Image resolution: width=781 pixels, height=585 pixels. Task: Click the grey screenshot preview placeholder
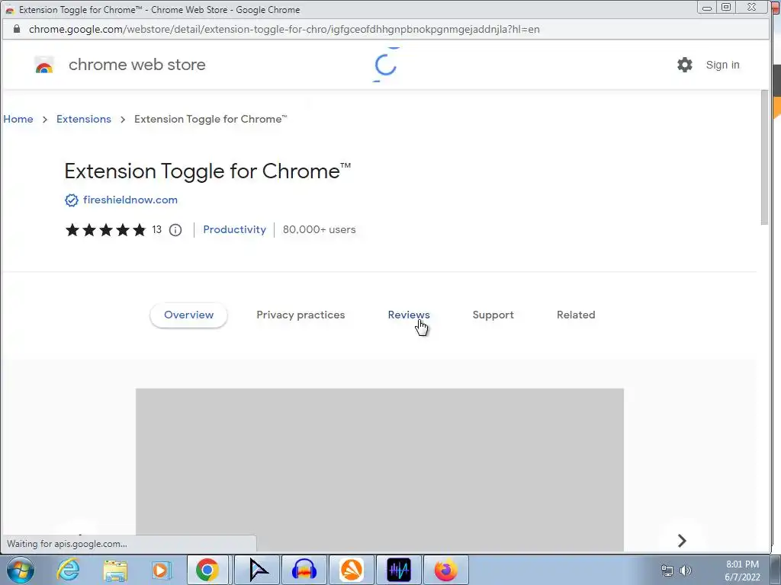[x=380, y=469]
